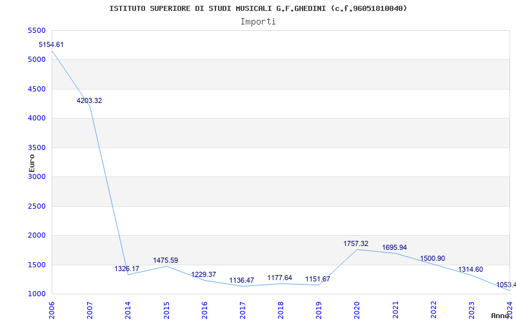Click the 1136.47 data label
The image size is (516, 322).
(x=241, y=281)
